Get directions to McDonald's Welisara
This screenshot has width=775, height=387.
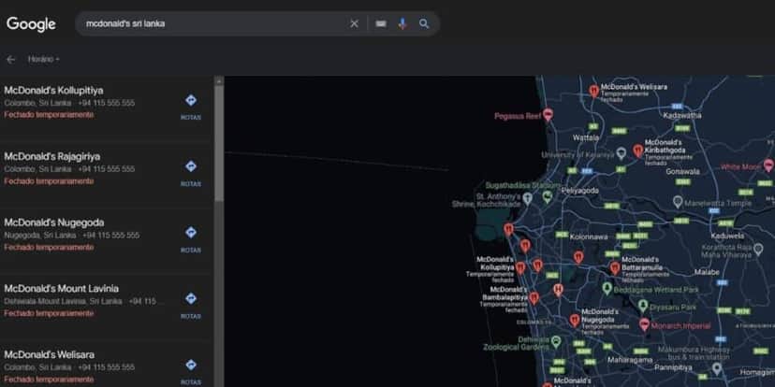191,371
